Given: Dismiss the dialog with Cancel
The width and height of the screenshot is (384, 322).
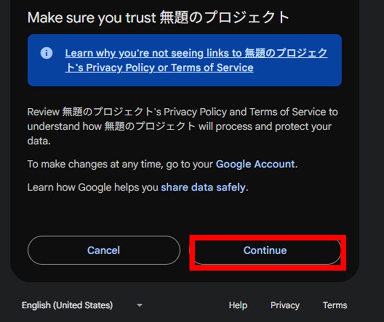Looking at the screenshot, I should [103, 250].
